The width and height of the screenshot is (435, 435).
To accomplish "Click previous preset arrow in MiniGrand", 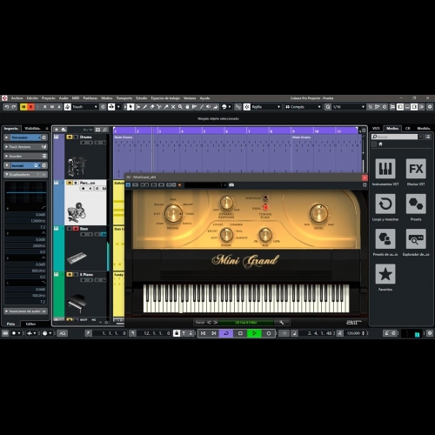I will (209, 323).
